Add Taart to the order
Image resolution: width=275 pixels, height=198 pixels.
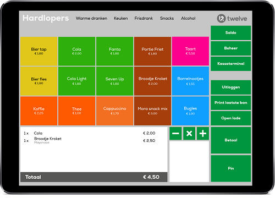pos(190,51)
